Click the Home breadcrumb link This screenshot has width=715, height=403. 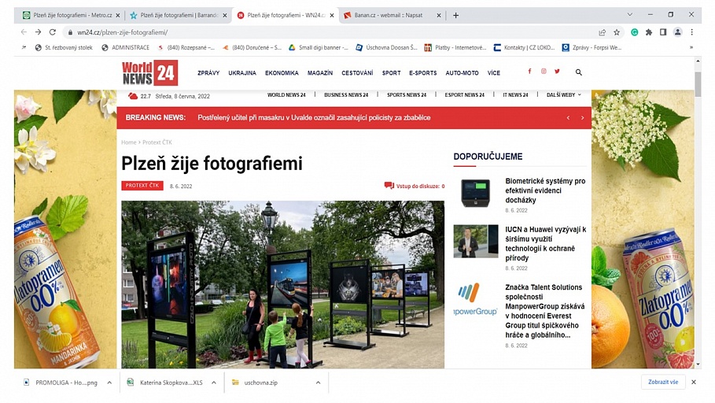coord(128,142)
